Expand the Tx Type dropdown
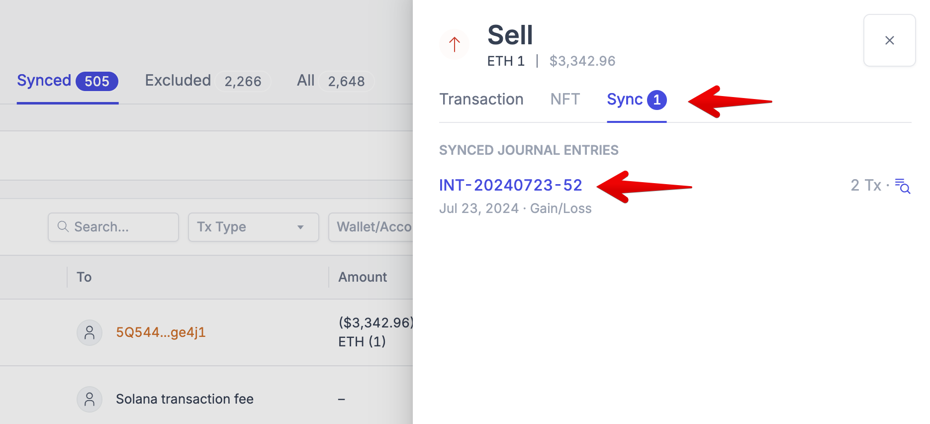 pyautogui.click(x=253, y=227)
